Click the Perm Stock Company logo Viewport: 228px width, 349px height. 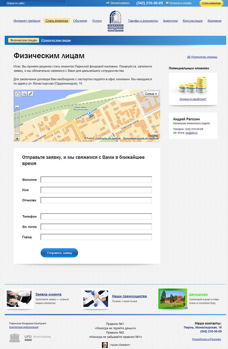pyautogui.click(x=116, y=21)
